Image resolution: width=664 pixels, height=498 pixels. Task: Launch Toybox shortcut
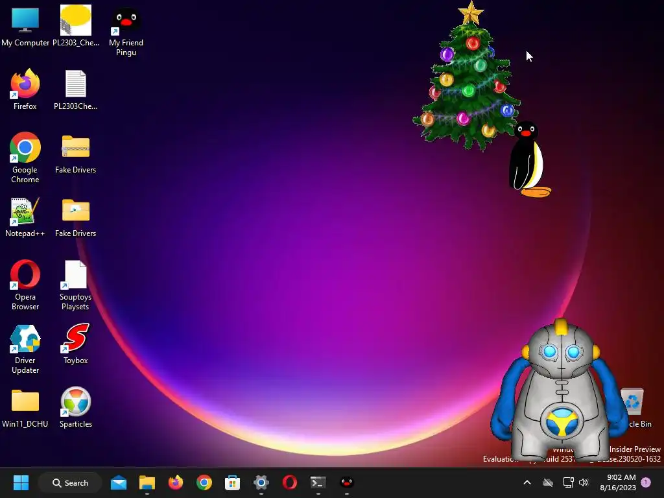(76, 344)
